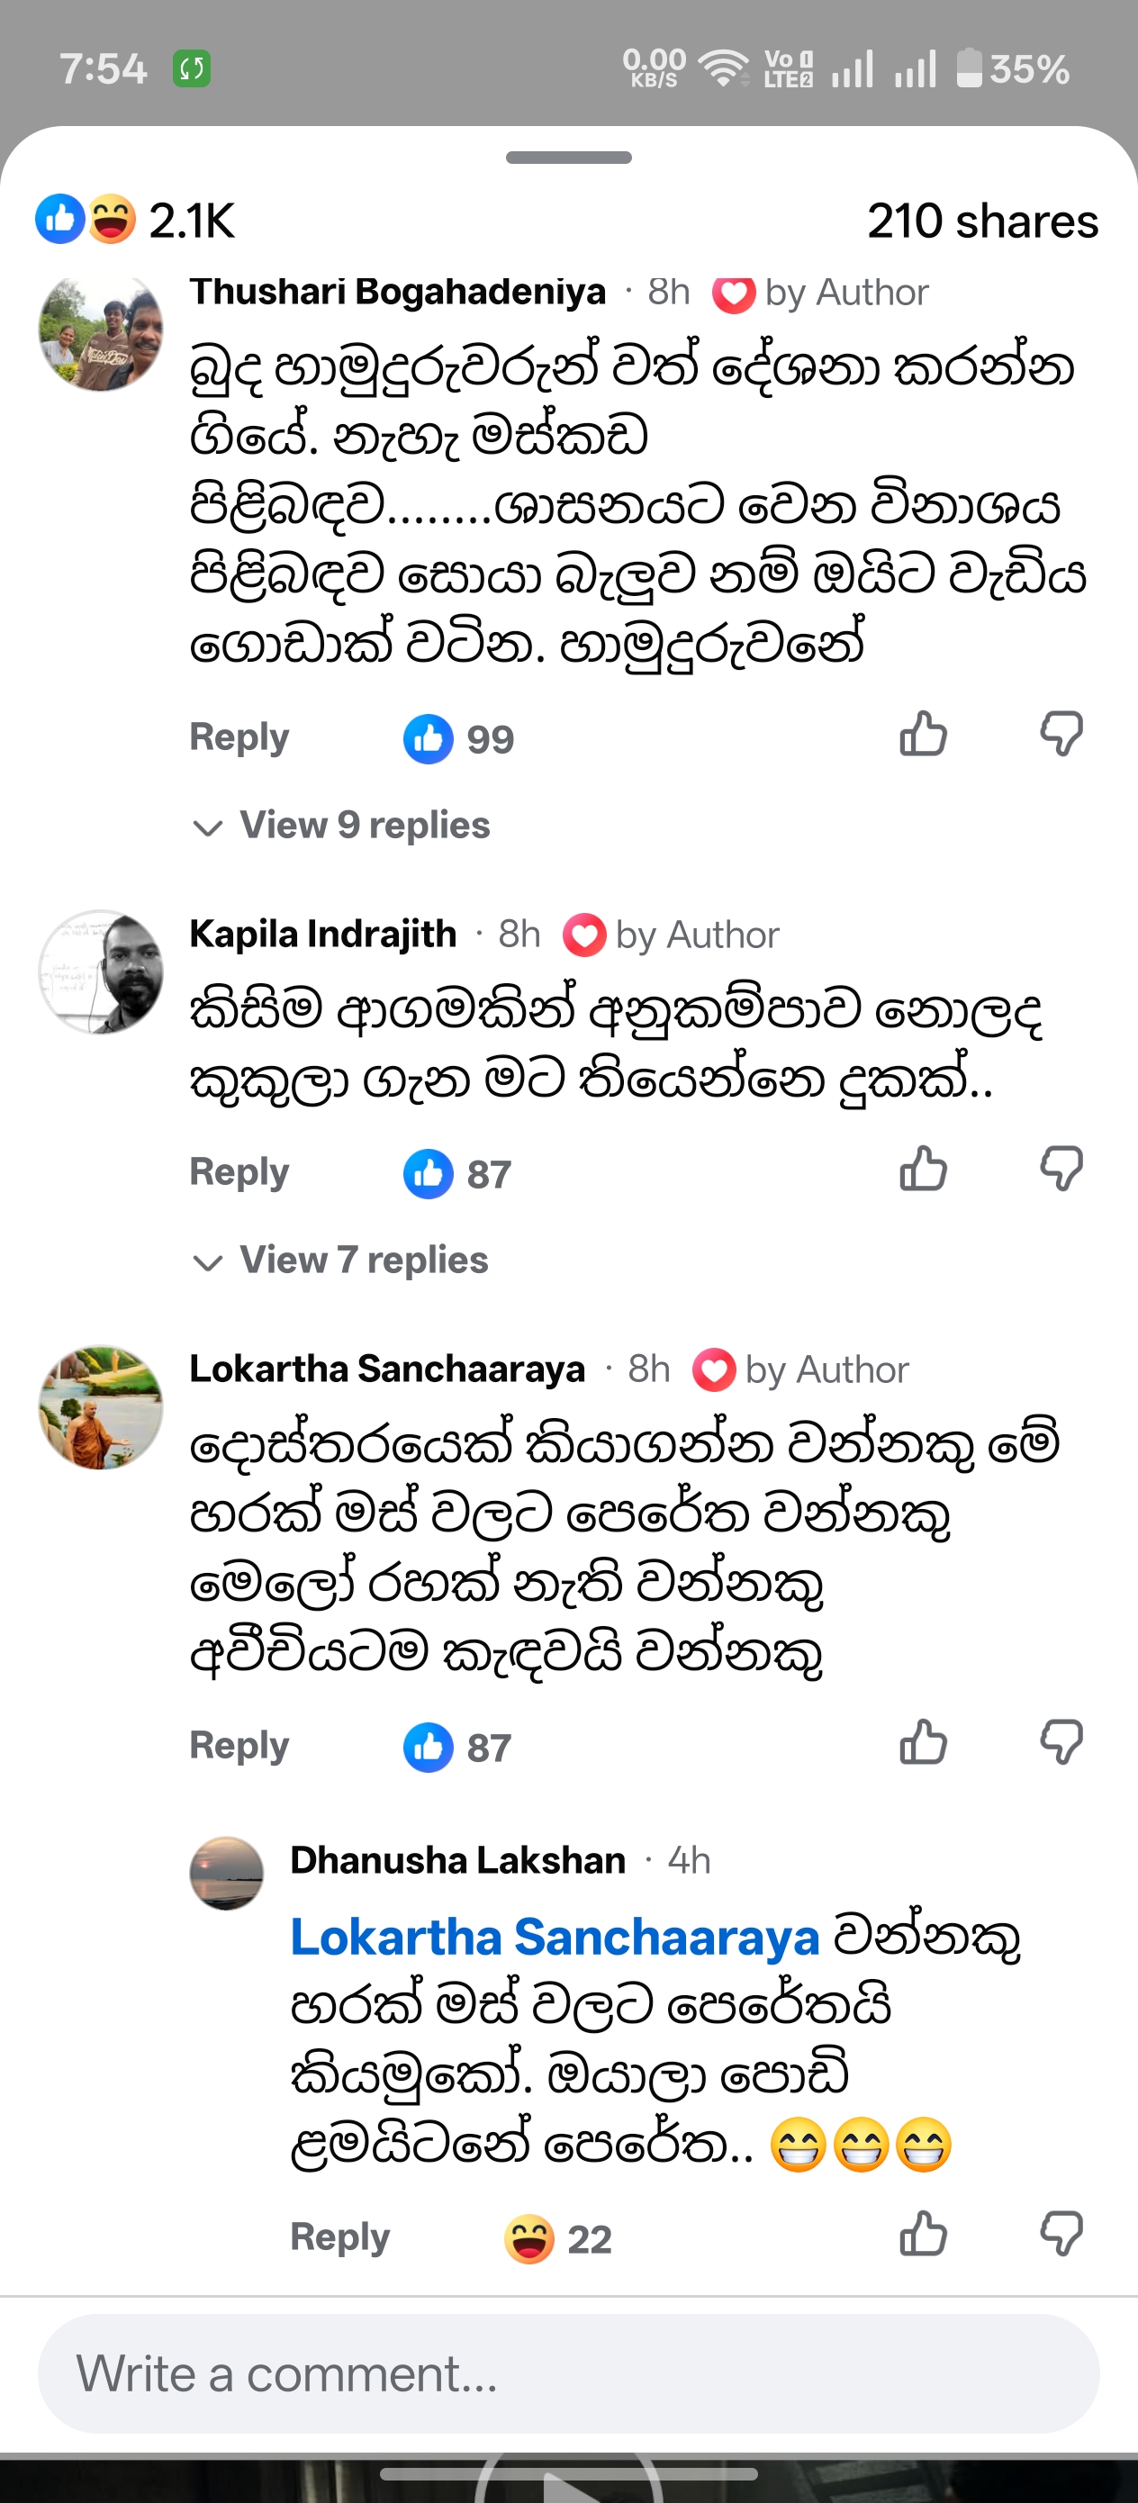
Task: Like Lokartha Sanchaaraya's comment
Action: pyautogui.click(x=923, y=1741)
